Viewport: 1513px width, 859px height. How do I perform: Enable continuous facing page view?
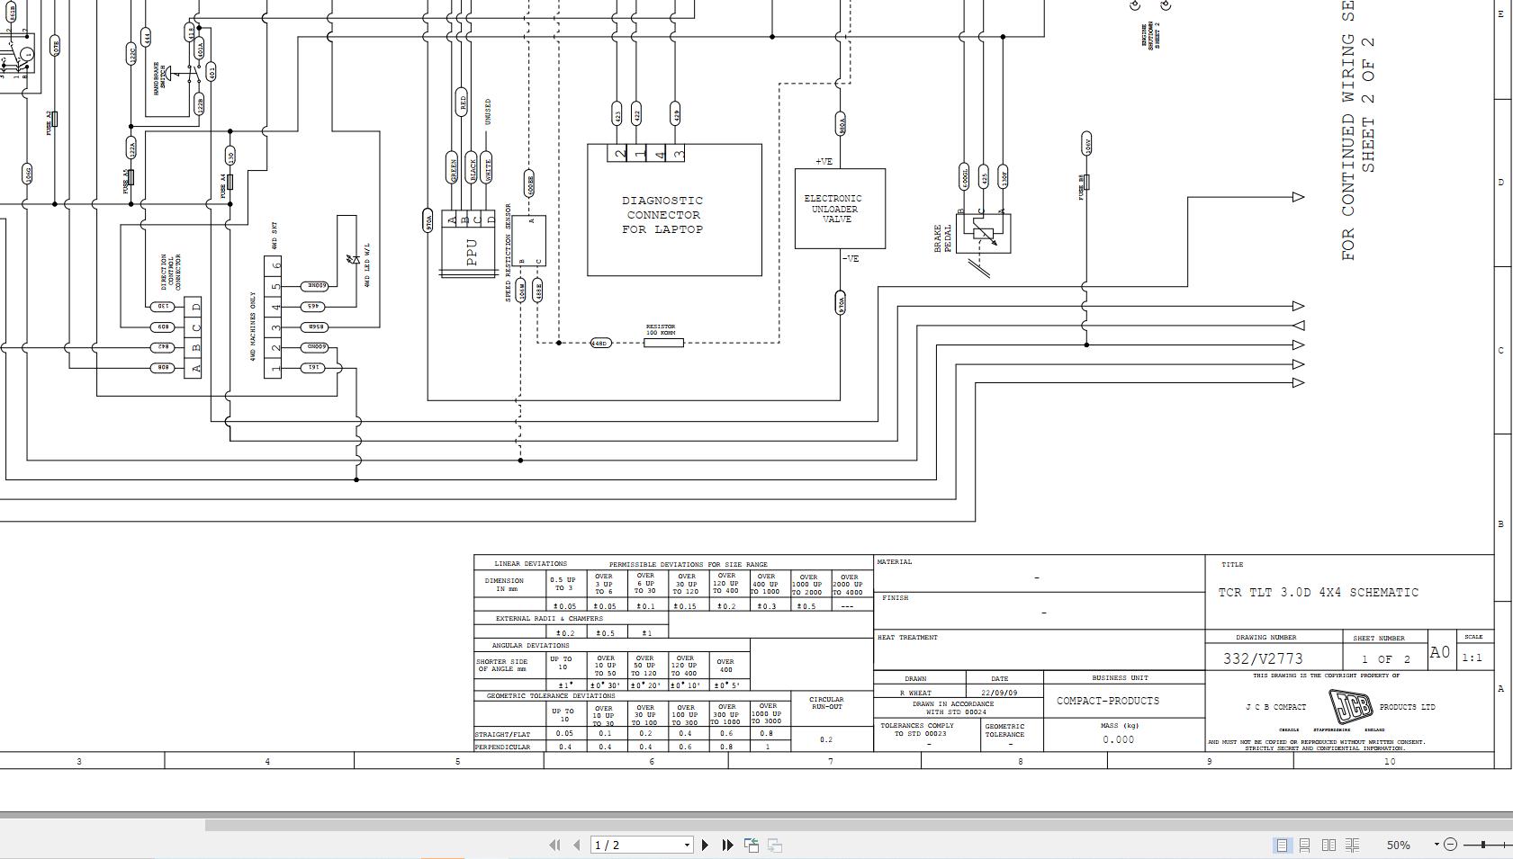(1352, 845)
